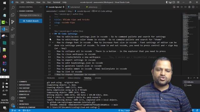
Task: Open the Run menu
Action: (49, 2)
